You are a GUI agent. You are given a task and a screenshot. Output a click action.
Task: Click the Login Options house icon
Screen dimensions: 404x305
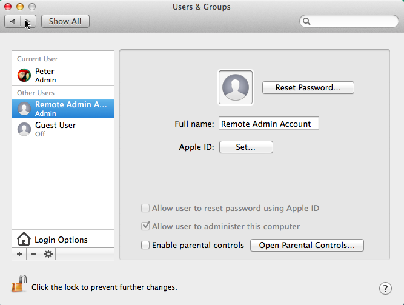tap(24, 239)
